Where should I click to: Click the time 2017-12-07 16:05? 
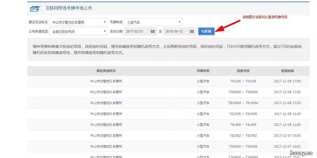coord(287,136)
